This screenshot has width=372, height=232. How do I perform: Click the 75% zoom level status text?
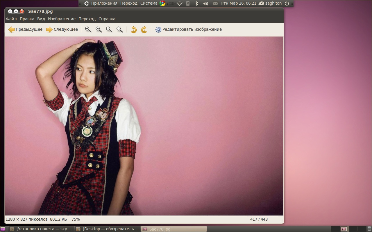tap(76, 219)
